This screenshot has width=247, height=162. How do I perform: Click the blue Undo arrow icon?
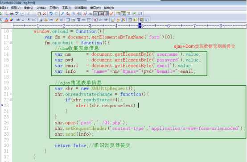click(x=51, y=14)
